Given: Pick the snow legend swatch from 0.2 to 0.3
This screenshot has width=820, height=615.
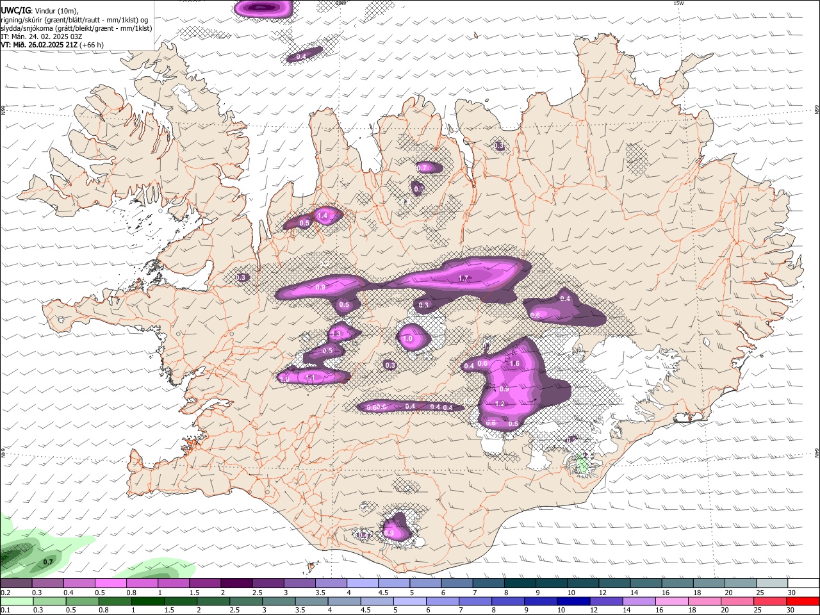Looking at the screenshot, I should click(x=16, y=584).
